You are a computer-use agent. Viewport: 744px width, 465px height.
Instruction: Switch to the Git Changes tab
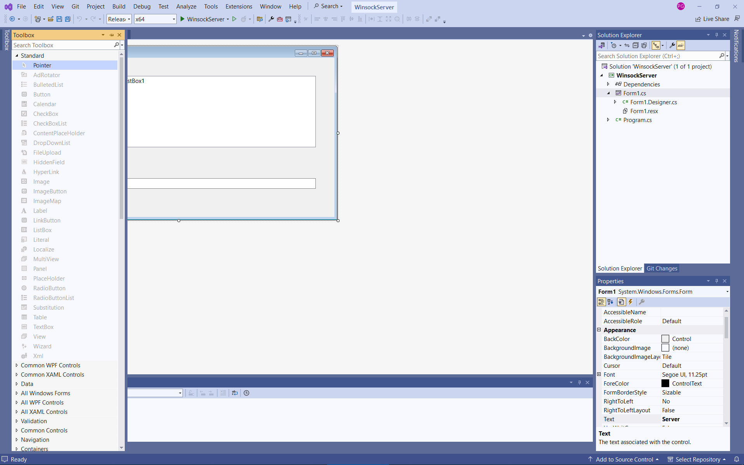point(661,268)
